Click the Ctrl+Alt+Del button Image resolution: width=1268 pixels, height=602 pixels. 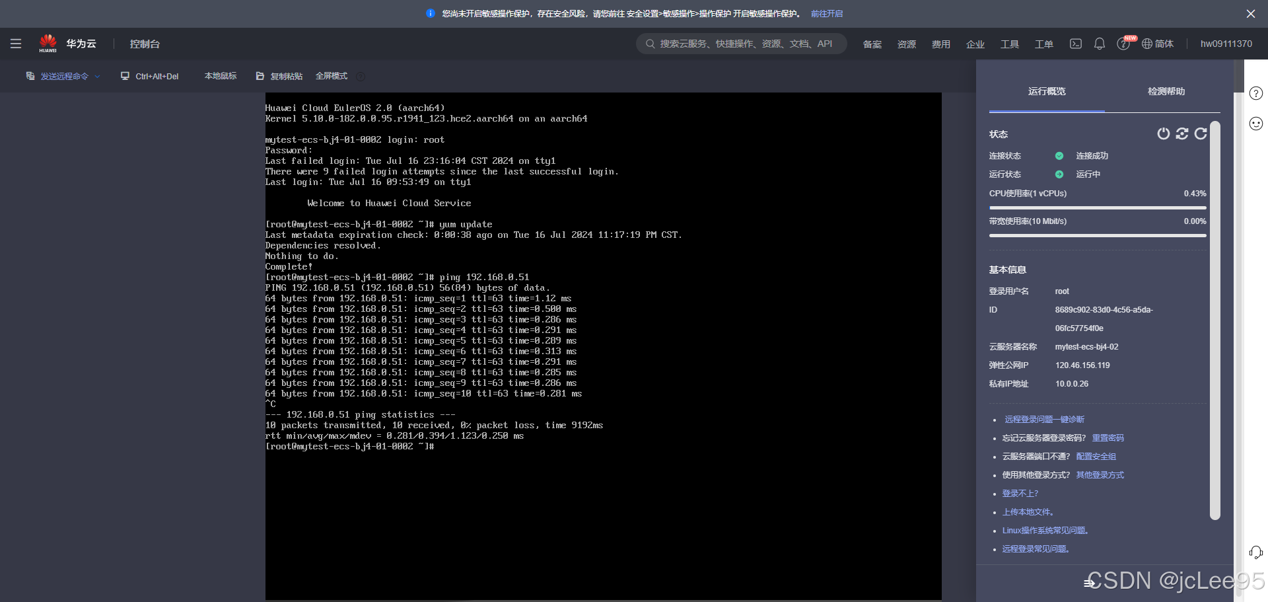click(x=149, y=76)
